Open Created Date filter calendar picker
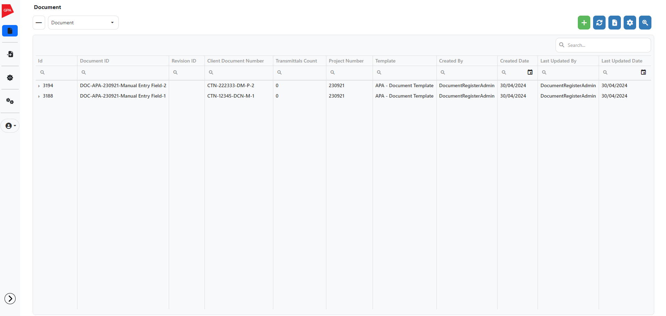666x316 pixels. coord(530,72)
